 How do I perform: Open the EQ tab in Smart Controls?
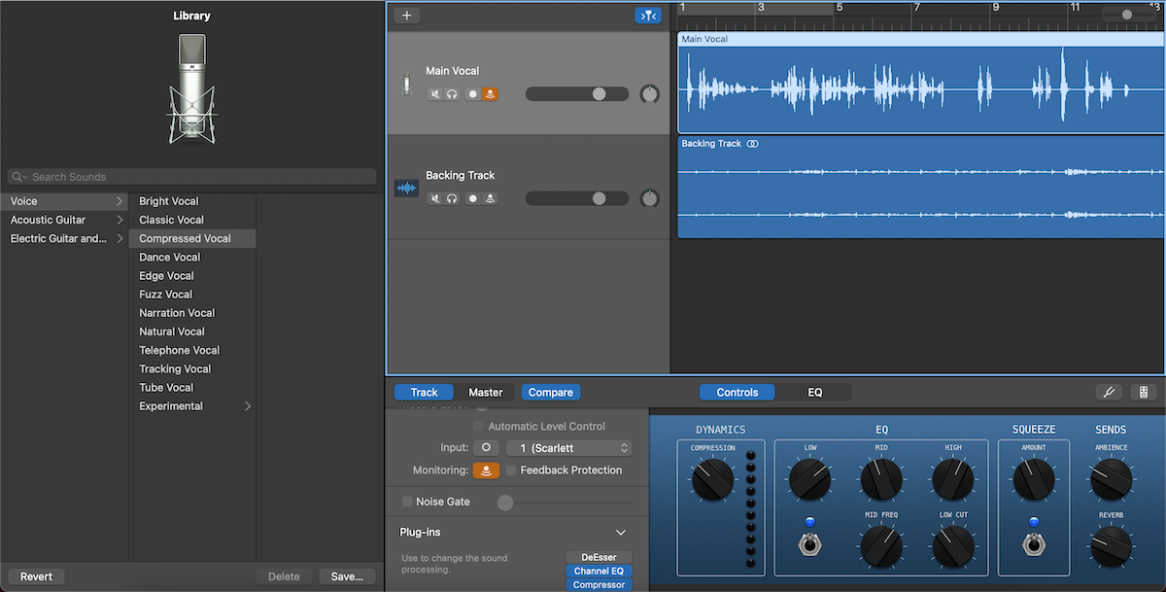coord(815,392)
